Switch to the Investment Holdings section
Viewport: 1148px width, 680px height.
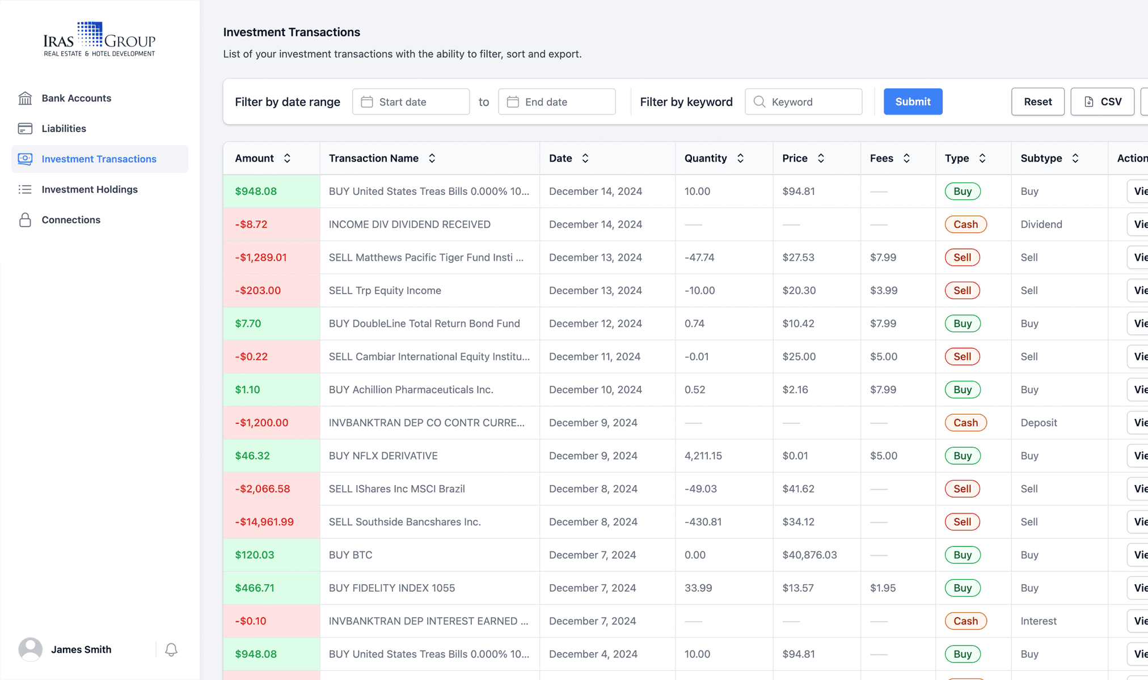click(89, 189)
